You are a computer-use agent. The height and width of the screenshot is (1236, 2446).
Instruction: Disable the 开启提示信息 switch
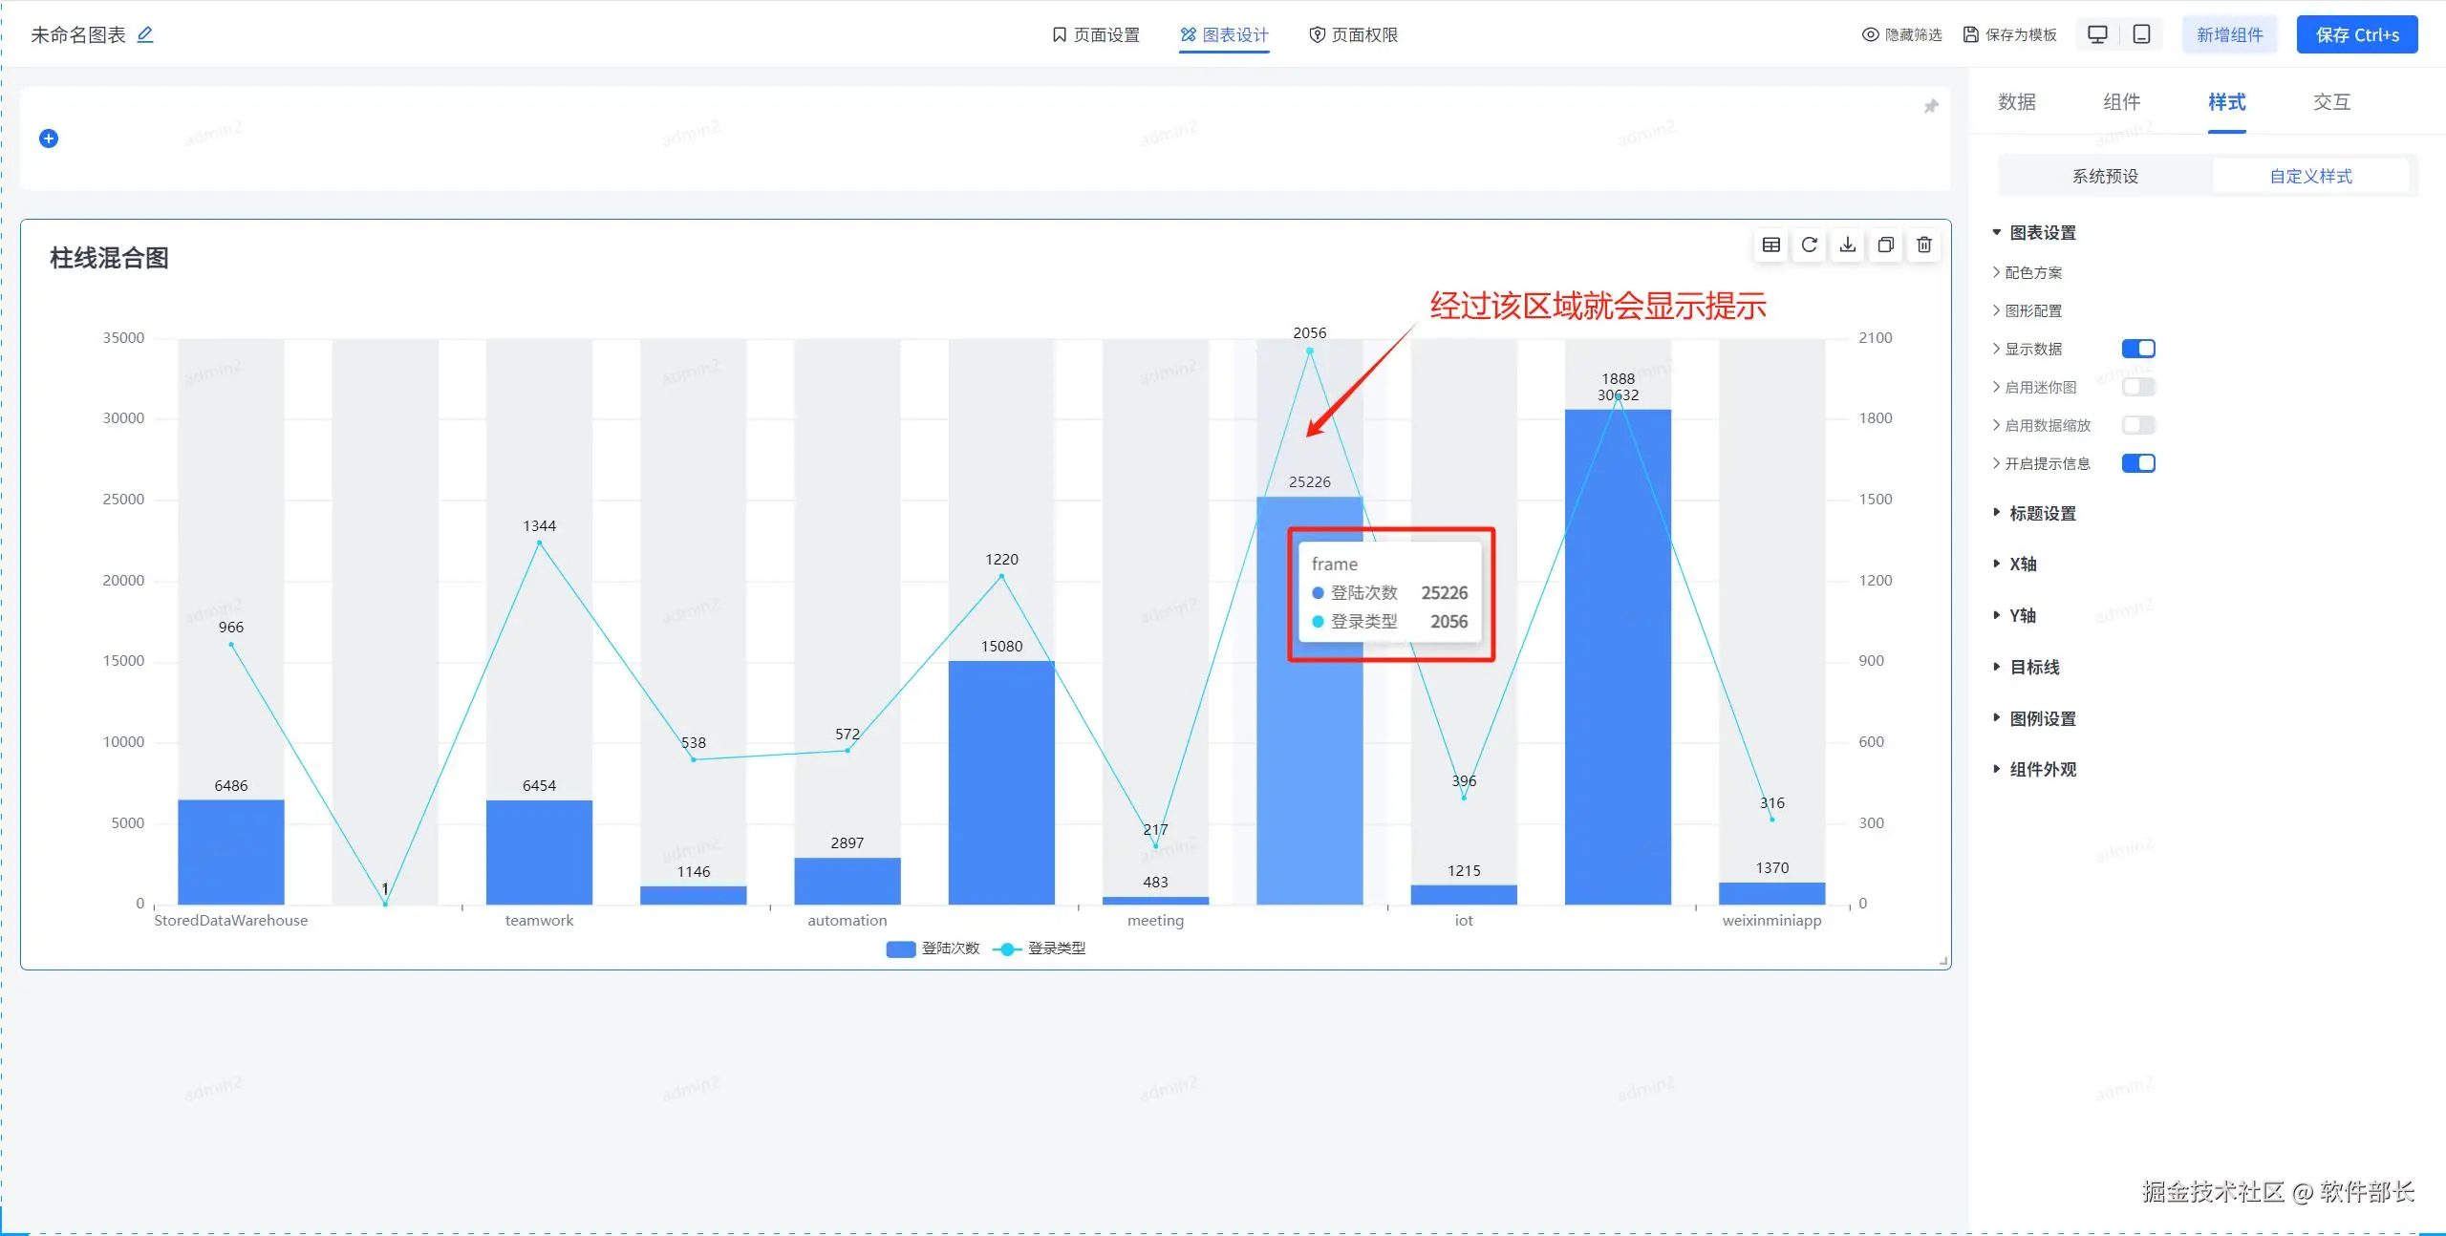tap(2137, 463)
